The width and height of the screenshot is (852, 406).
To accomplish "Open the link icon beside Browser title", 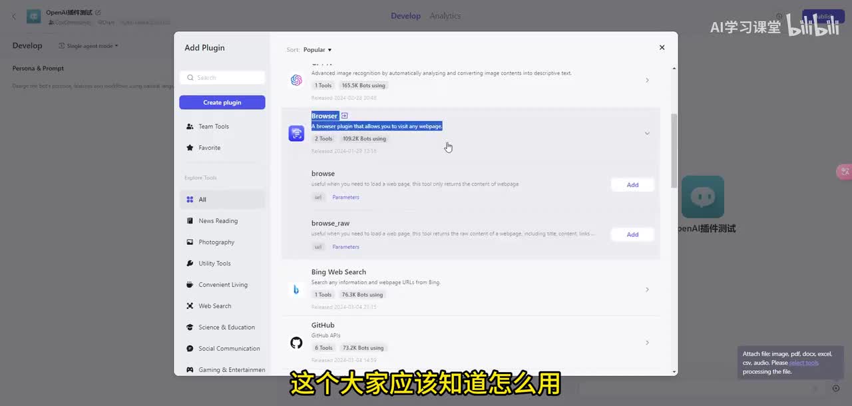I will [344, 116].
